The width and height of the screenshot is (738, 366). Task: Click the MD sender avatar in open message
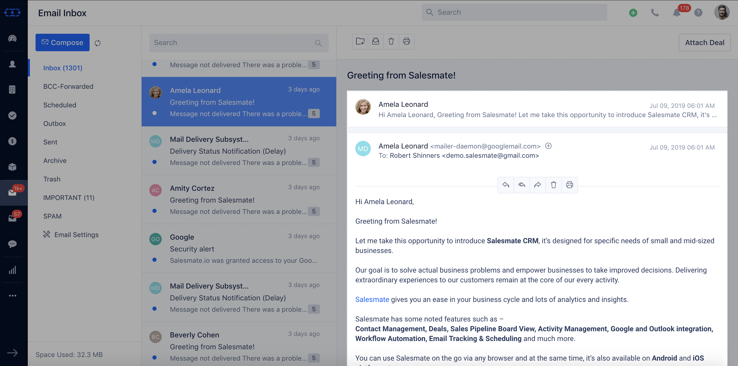click(x=363, y=149)
